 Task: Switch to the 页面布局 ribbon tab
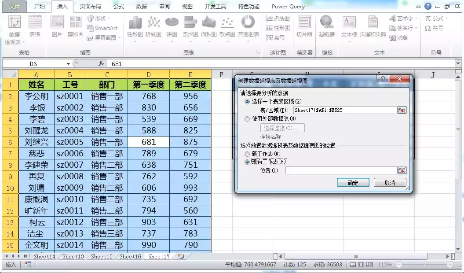pyautogui.click(x=90, y=6)
